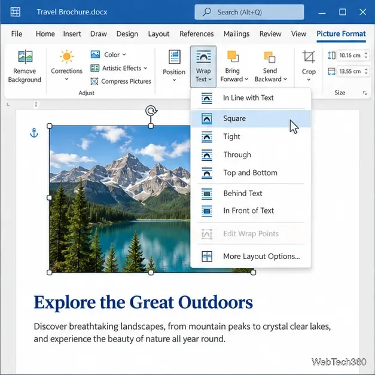Switch to the Design tab

[x=127, y=33]
